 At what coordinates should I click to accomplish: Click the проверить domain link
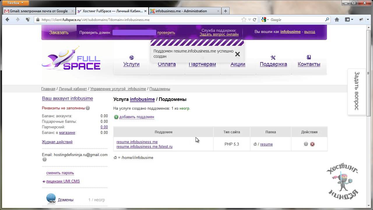pos(166,33)
